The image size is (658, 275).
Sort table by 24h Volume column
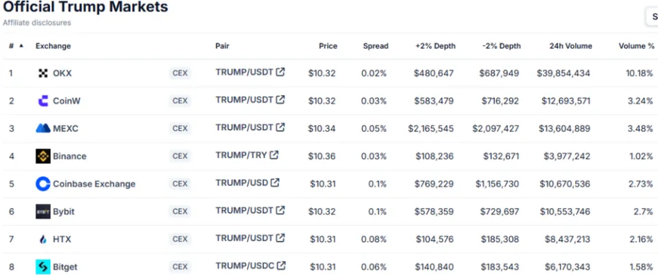(x=570, y=46)
